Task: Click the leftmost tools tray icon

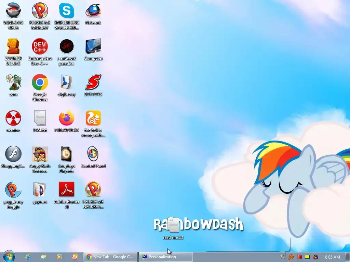Action: tap(283, 257)
